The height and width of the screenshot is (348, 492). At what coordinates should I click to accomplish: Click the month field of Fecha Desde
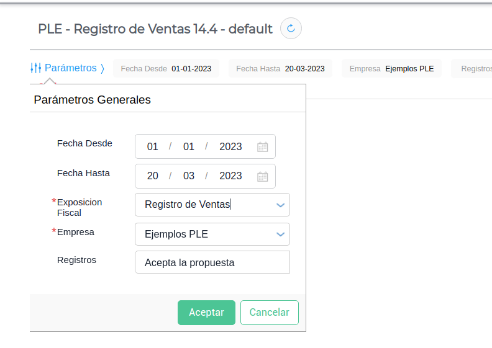click(x=189, y=146)
